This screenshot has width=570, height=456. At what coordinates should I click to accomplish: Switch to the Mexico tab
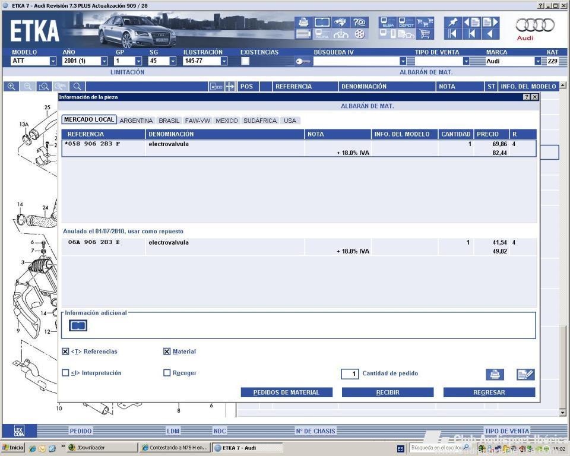(226, 121)
